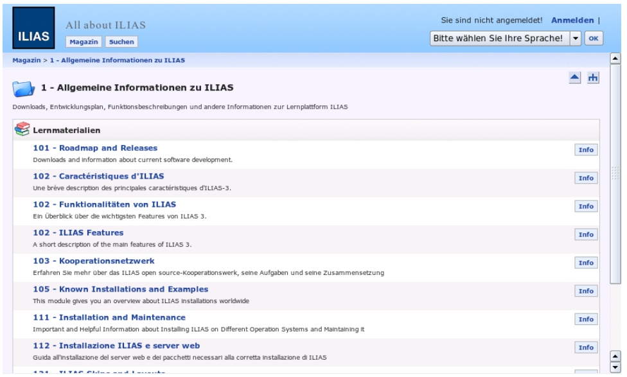Image resolution: width=627 pixels, height=377 pixels.
Task: Open the Suchen tab
Action: point(121,42)
